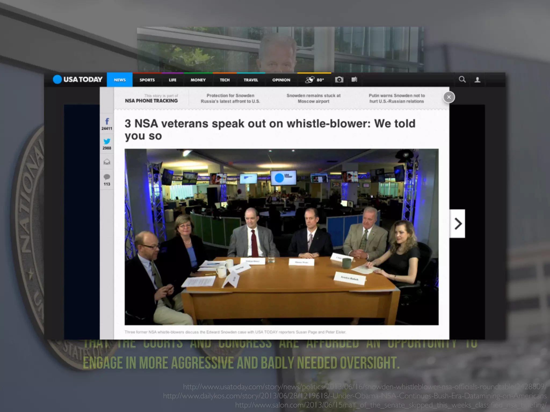Open 'Snowden remains stuck at Moscow airport'
Screen dimensions: 550x412
point(313,98)
